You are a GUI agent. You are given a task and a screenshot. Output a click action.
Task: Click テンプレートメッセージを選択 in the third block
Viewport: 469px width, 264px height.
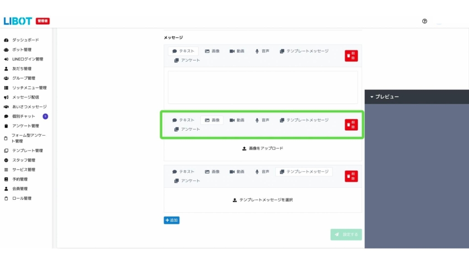pyautogui.click(x=262, y=200)
